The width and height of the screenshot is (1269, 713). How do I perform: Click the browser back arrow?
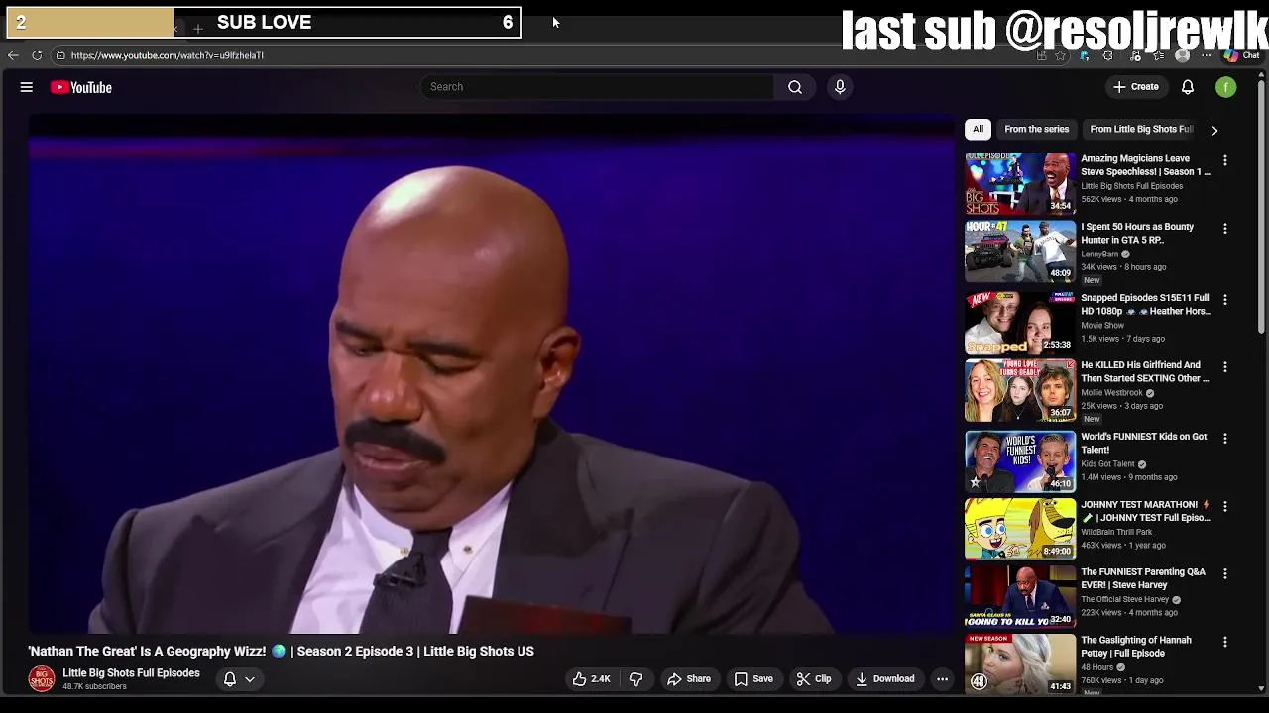13,55
